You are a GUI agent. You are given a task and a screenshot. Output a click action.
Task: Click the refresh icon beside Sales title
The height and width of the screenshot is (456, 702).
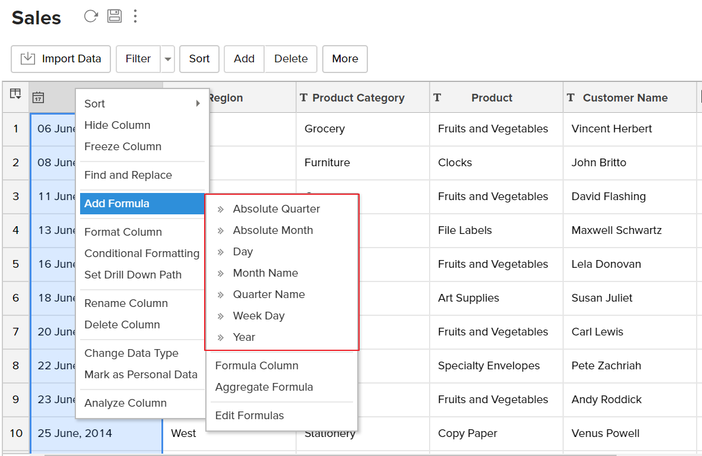click(91, 17)
